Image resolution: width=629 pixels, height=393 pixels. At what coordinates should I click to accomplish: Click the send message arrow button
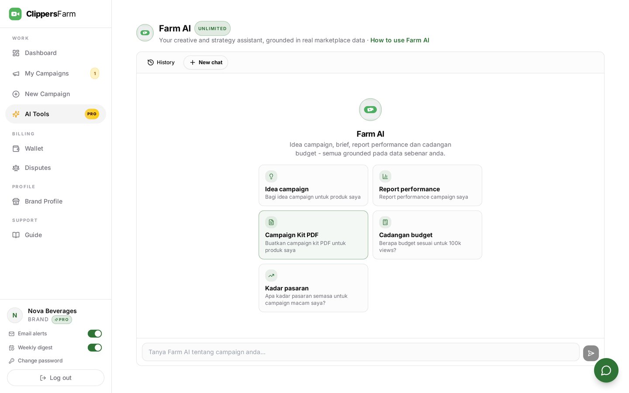(591, 353)
